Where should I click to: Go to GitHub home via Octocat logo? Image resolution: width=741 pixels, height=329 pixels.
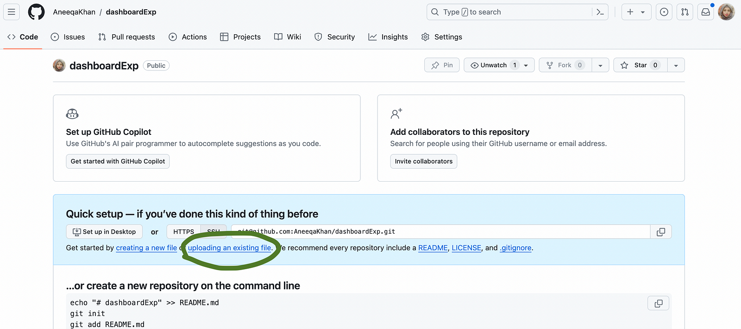(36, 12)
